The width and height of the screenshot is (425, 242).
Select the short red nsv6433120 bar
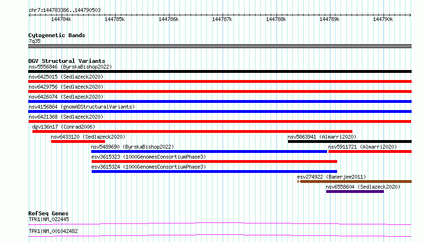(78, 141)
